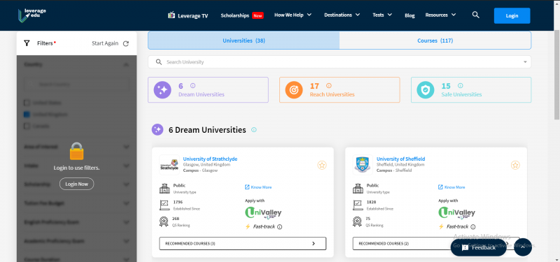Show info beside the 6 Dream count
560x262 pixels.
coord(193,85)
